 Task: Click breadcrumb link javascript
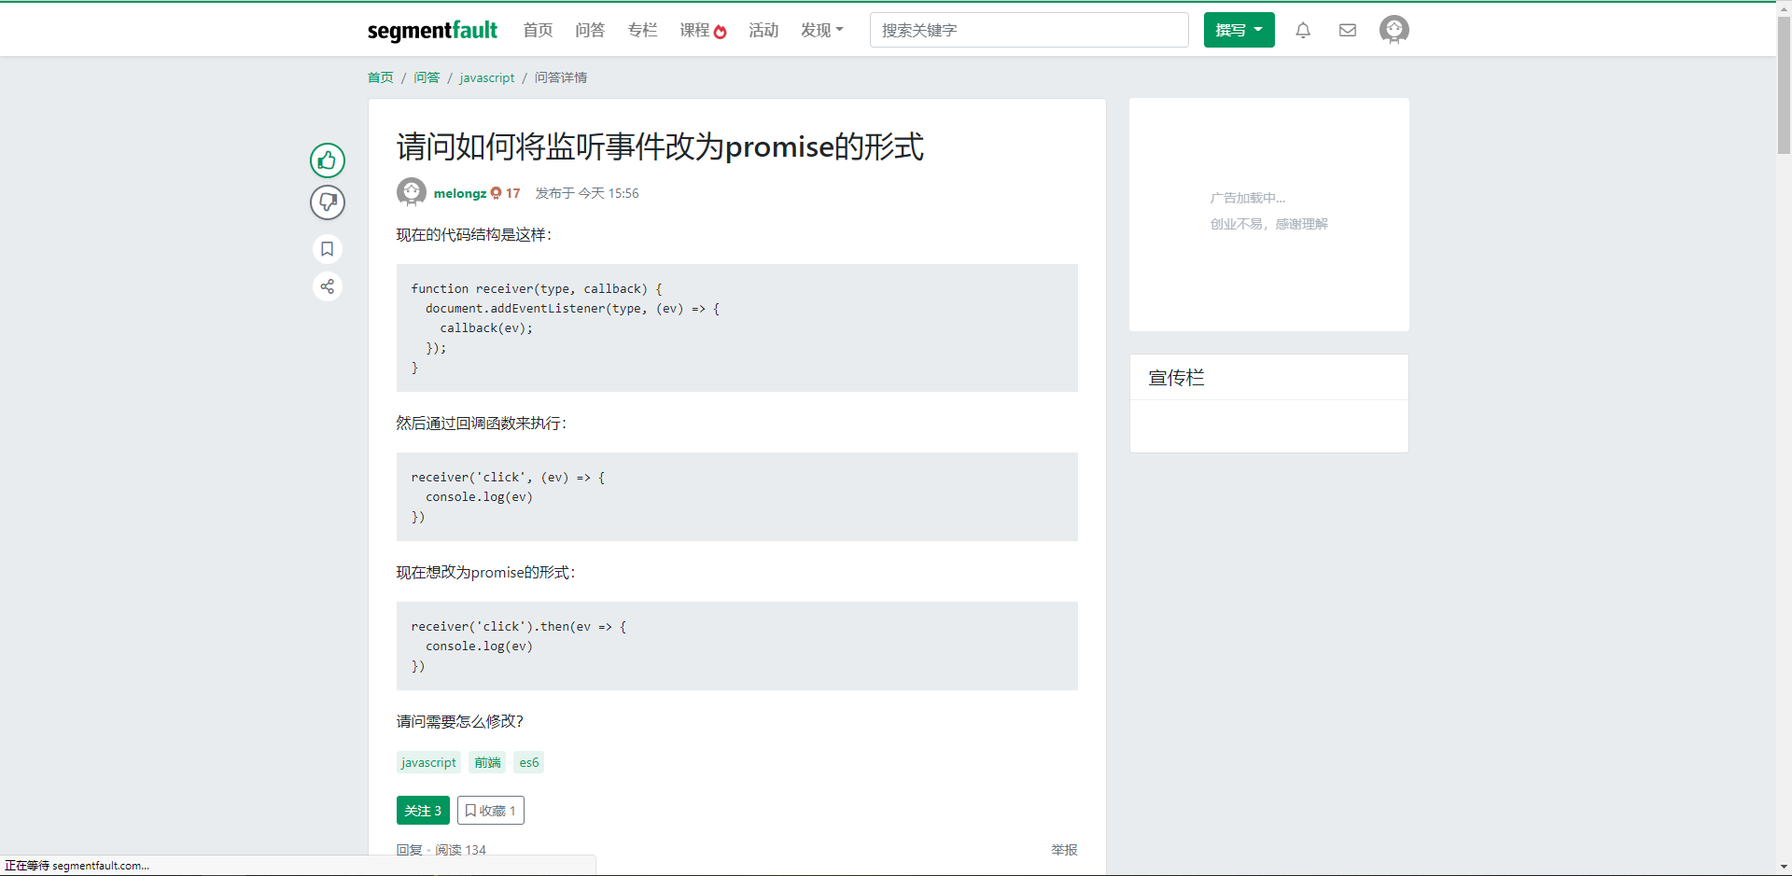[487, 77]
